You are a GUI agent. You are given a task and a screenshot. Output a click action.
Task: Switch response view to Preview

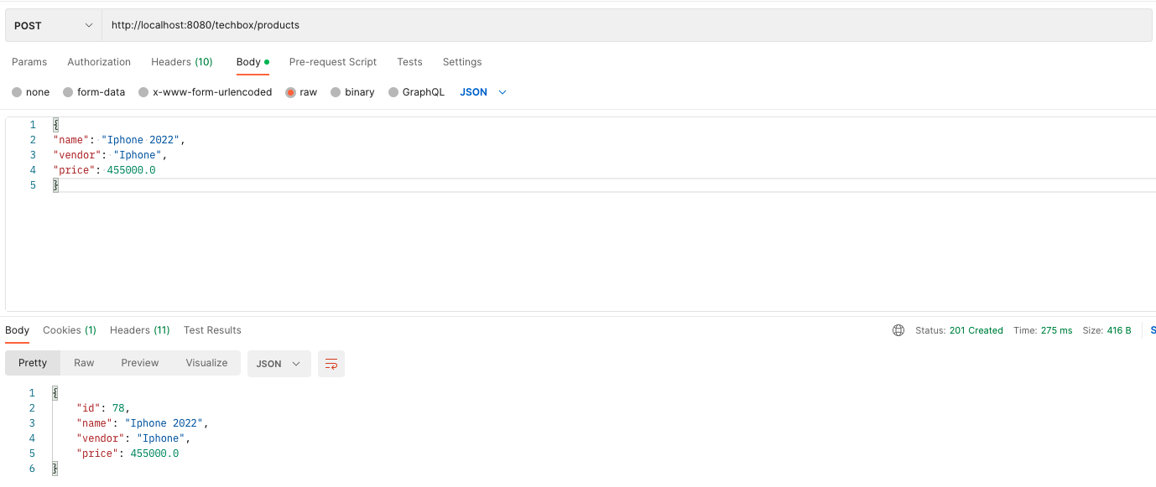click(140, 363)
